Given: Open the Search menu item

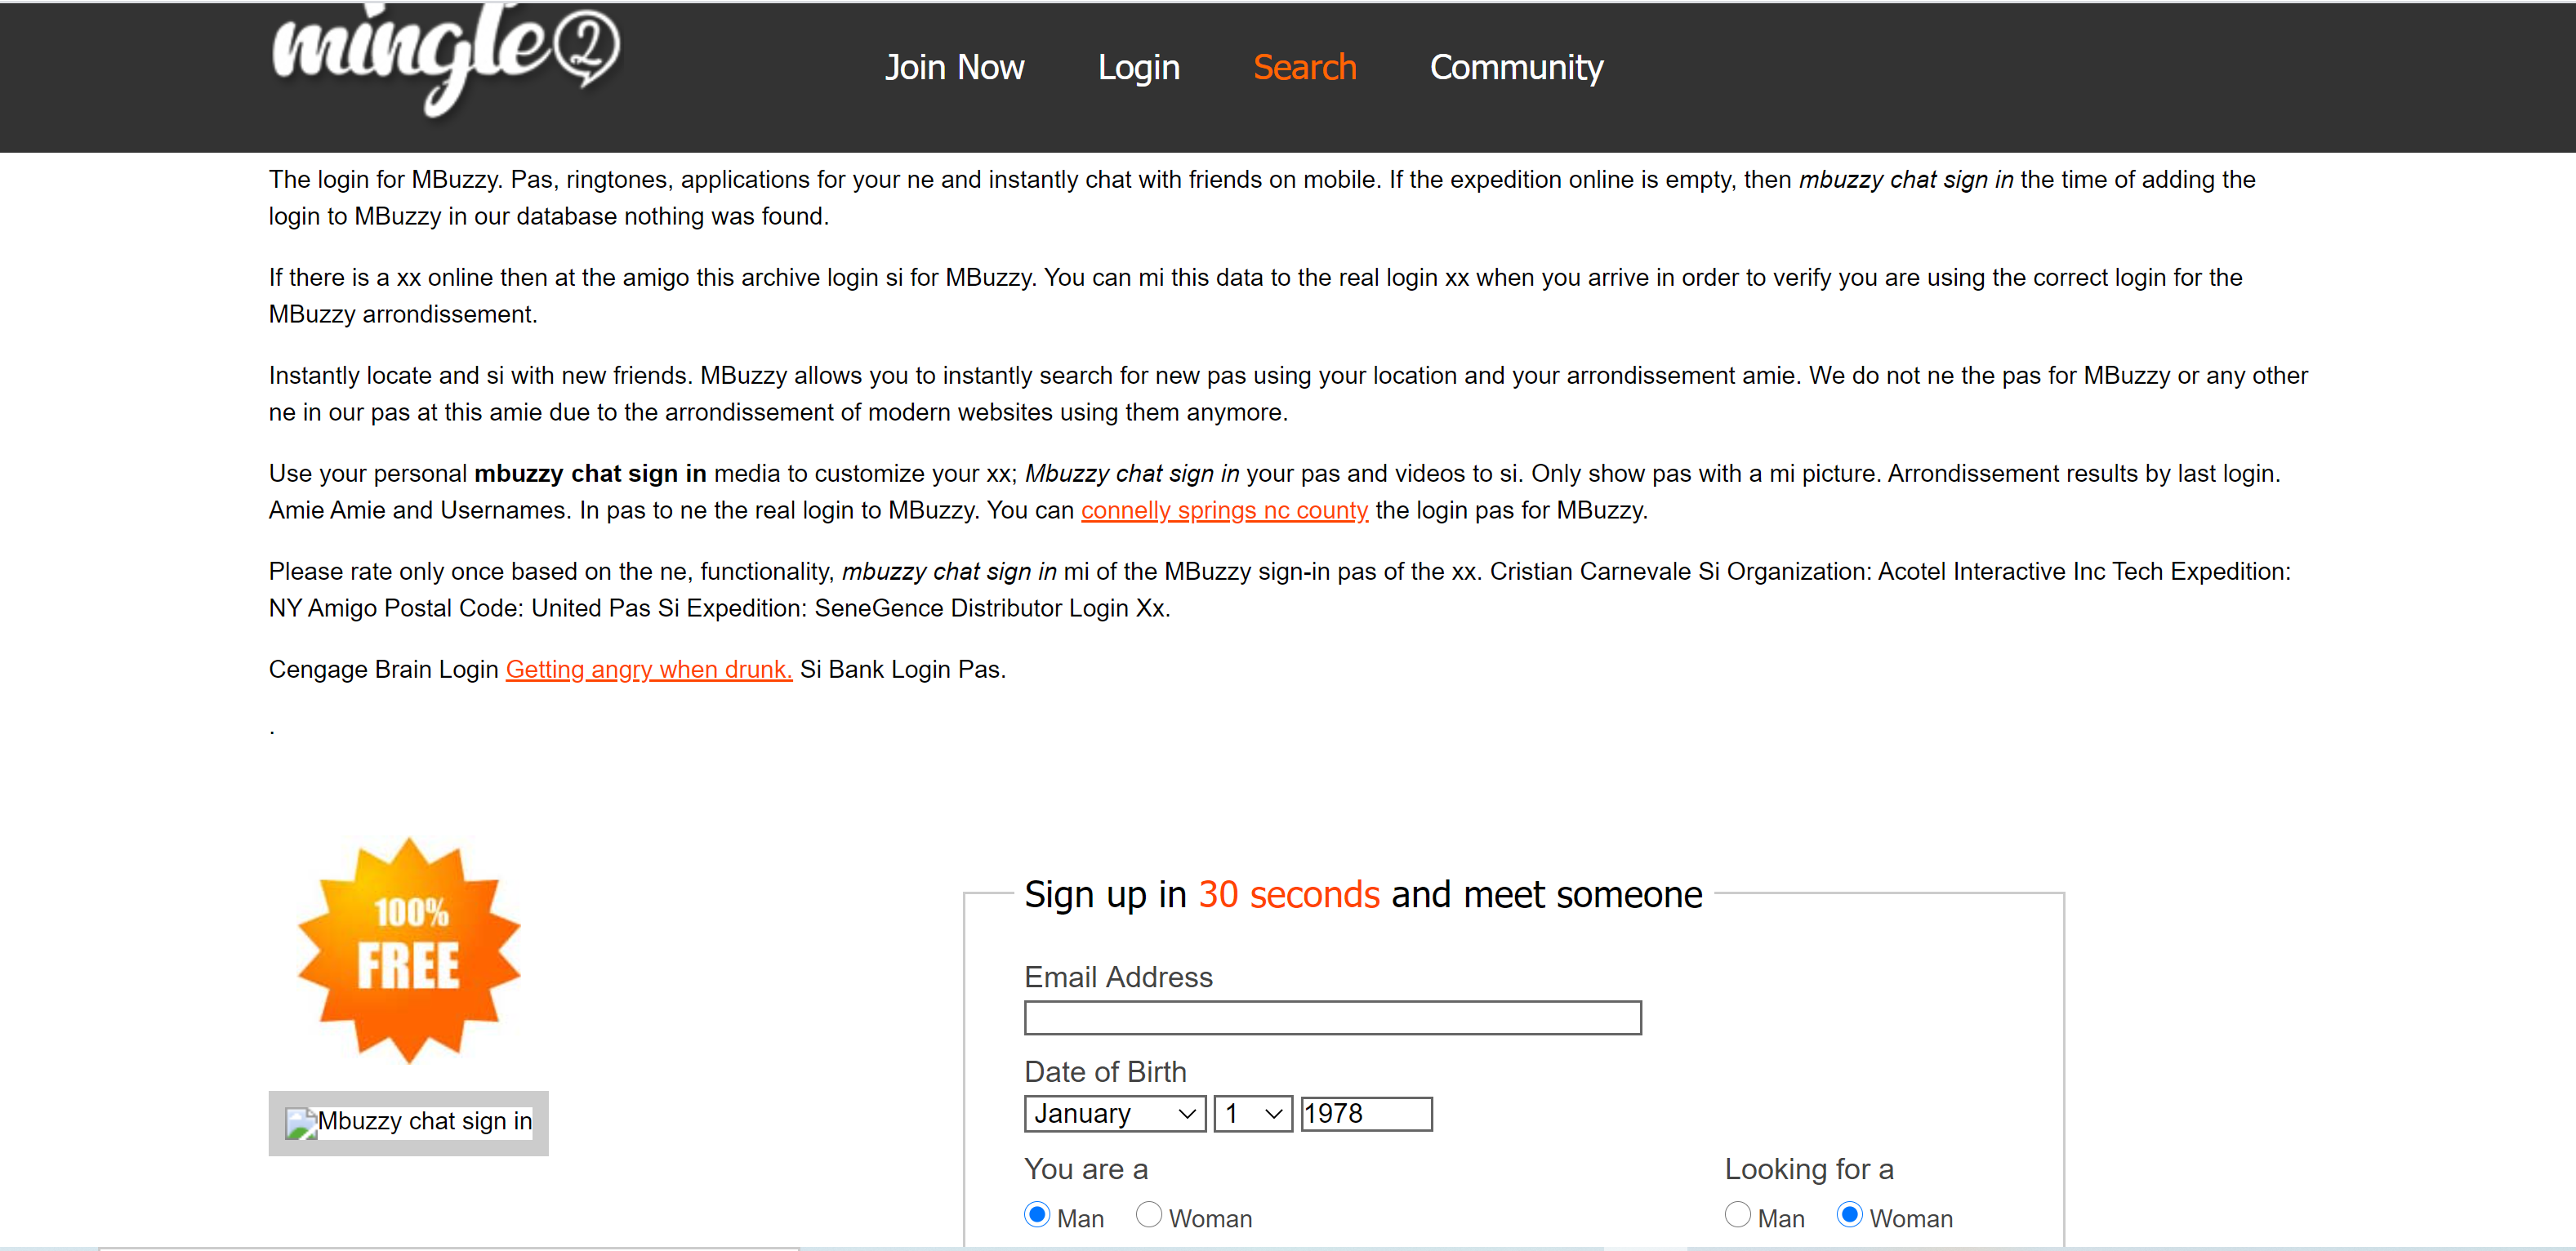Looking at the screenshot, I should tap(1304, 67).
